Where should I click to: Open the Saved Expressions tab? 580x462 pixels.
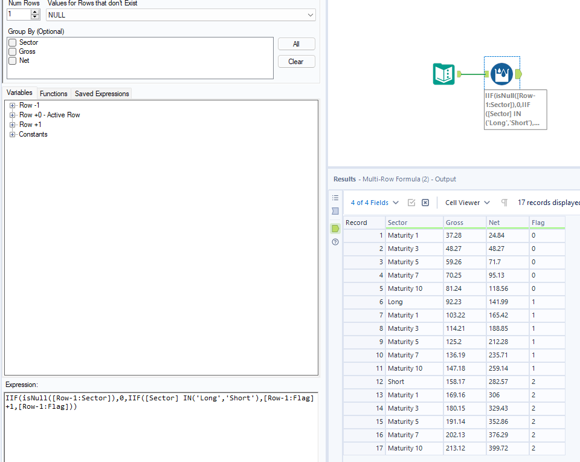[x=101, y=93]
